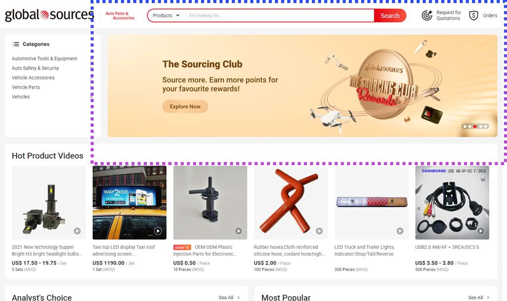Open the Products search type dropdown
Image resolution: width=507 pixels, height=301 pixels.
[x=166, y=16]
